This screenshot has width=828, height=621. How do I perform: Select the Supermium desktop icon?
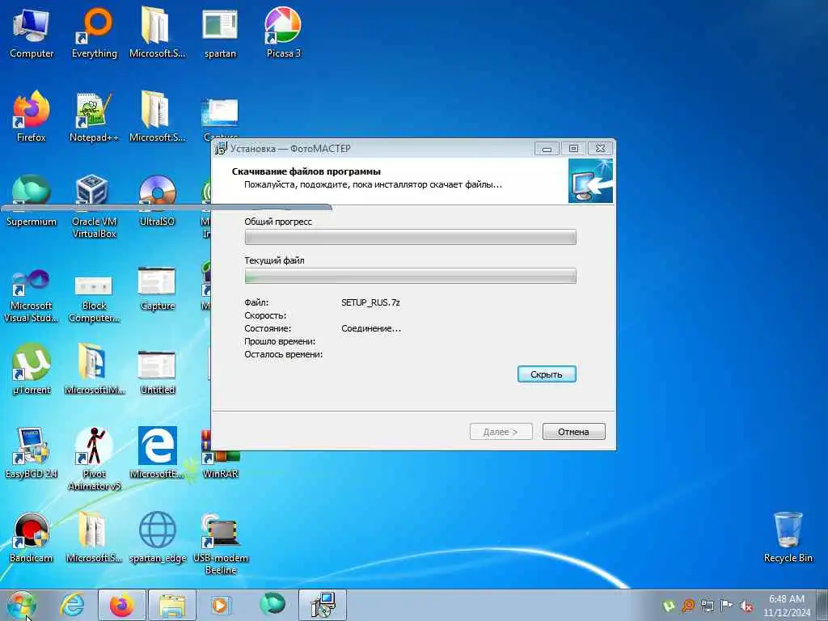[x=32, y=201]
